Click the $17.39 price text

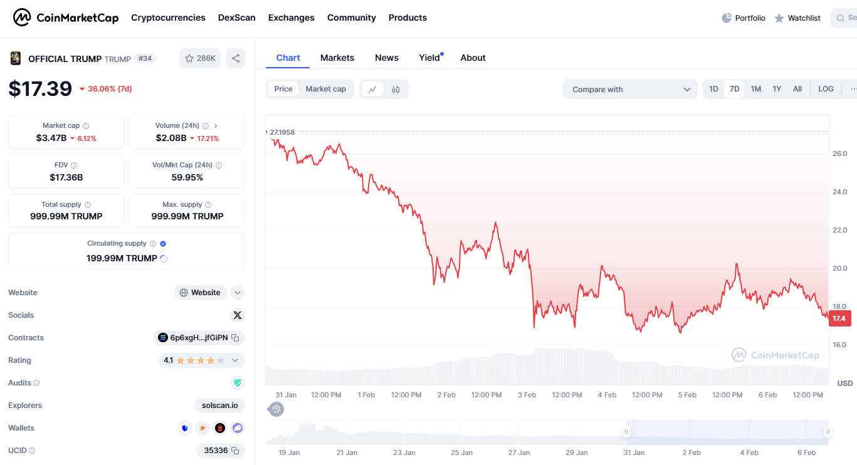(40, 88)
